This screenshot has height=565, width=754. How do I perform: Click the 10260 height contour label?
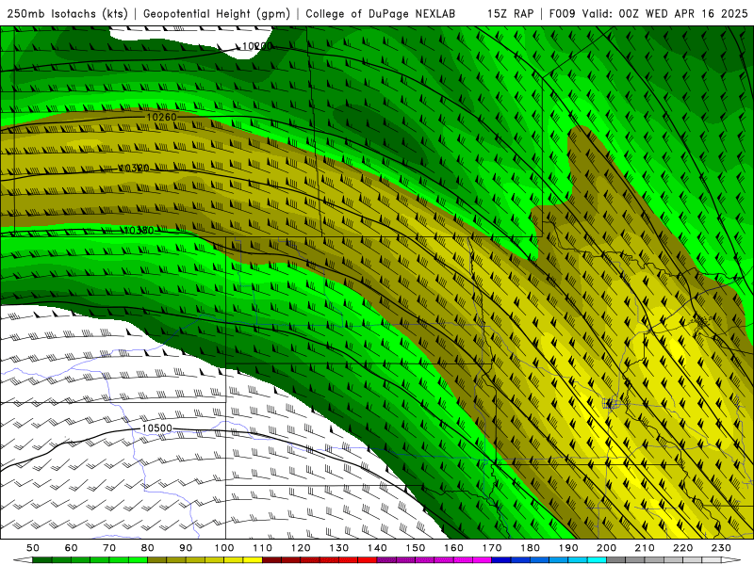(161, 117)
